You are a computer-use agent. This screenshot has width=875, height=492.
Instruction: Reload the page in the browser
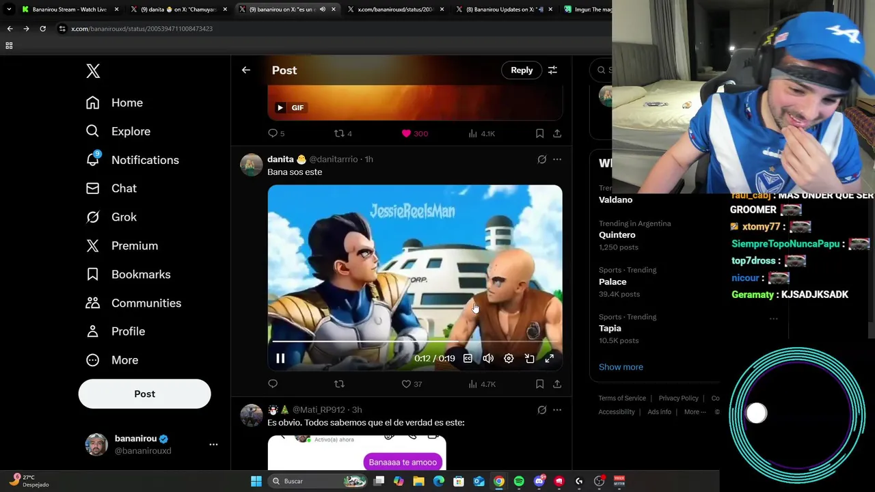pyautogui.click(x=42, y=29)
